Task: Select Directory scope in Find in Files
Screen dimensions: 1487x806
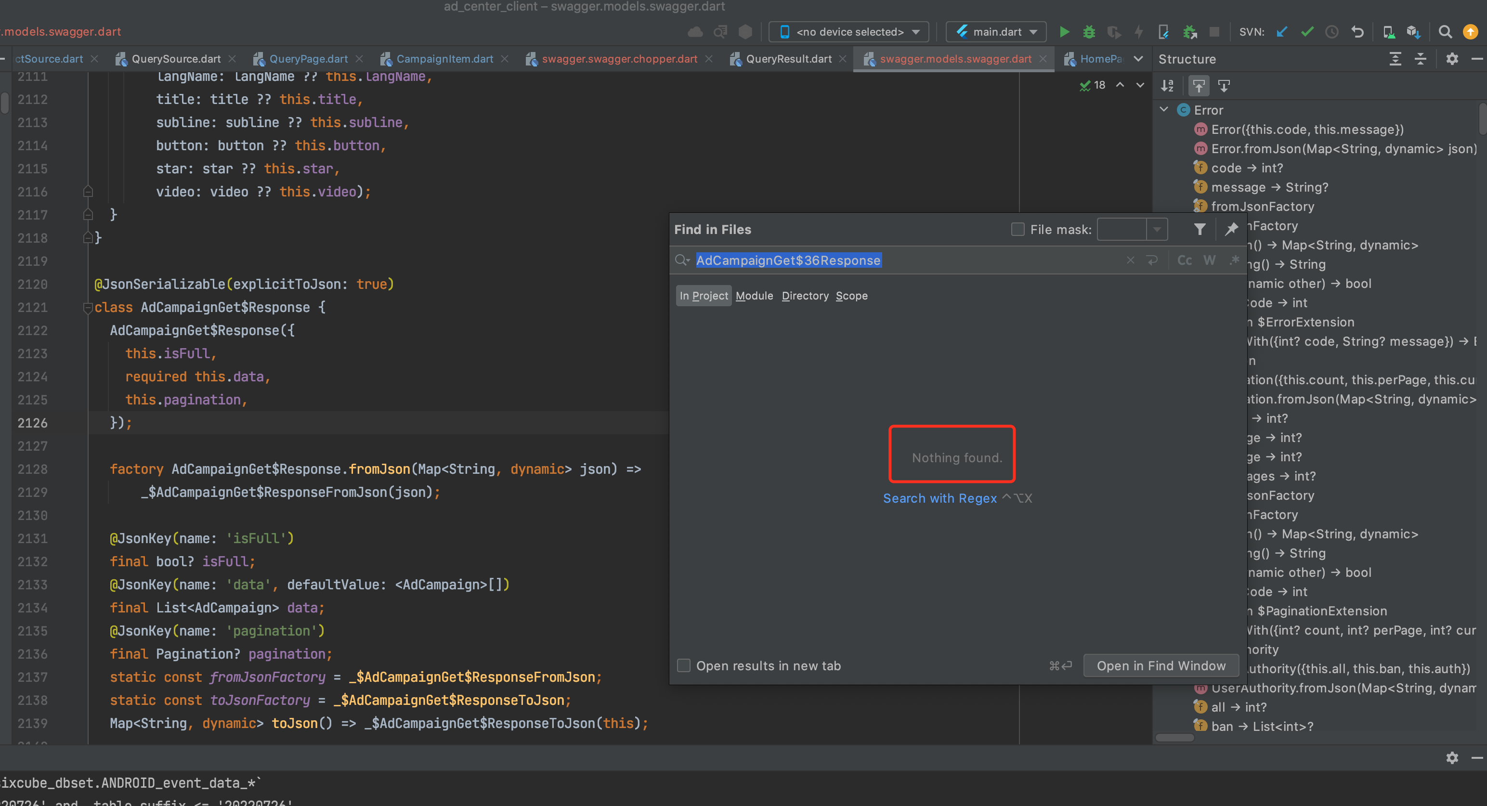Action: pyautogui.click(x=805, y=296)
